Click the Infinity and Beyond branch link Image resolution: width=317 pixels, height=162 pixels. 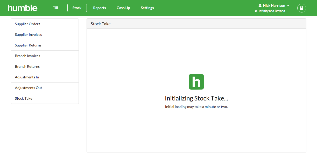coord(272,11)
